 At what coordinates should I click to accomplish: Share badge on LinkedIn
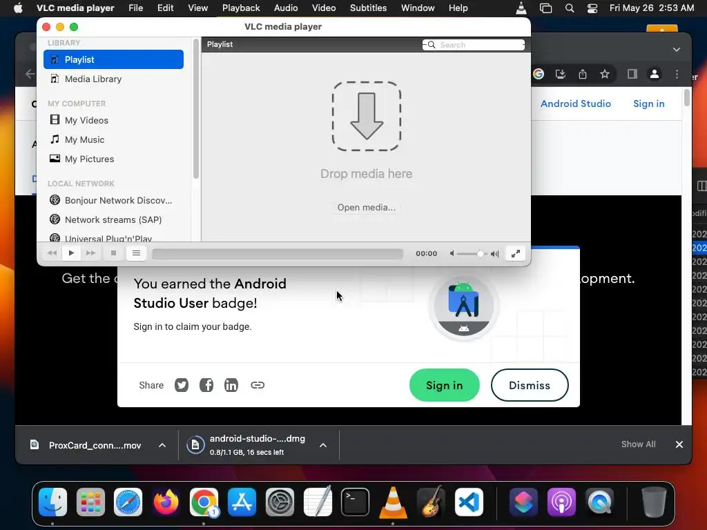(x=231, y=385)
